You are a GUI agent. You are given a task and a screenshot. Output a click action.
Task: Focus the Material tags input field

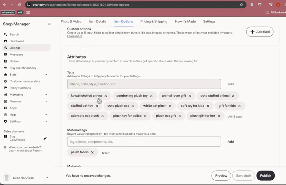point(144,142)
